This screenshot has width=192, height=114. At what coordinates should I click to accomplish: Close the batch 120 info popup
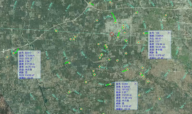point(169,32)
